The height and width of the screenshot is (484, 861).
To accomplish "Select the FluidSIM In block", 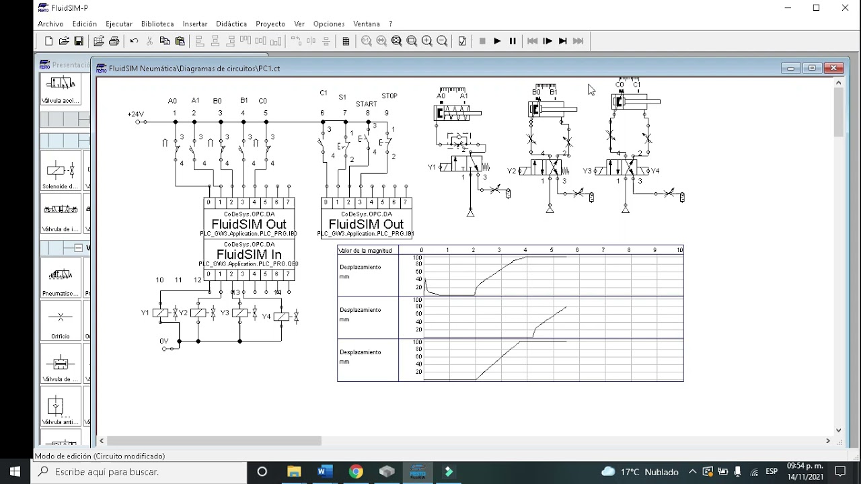I will (249, 259).
